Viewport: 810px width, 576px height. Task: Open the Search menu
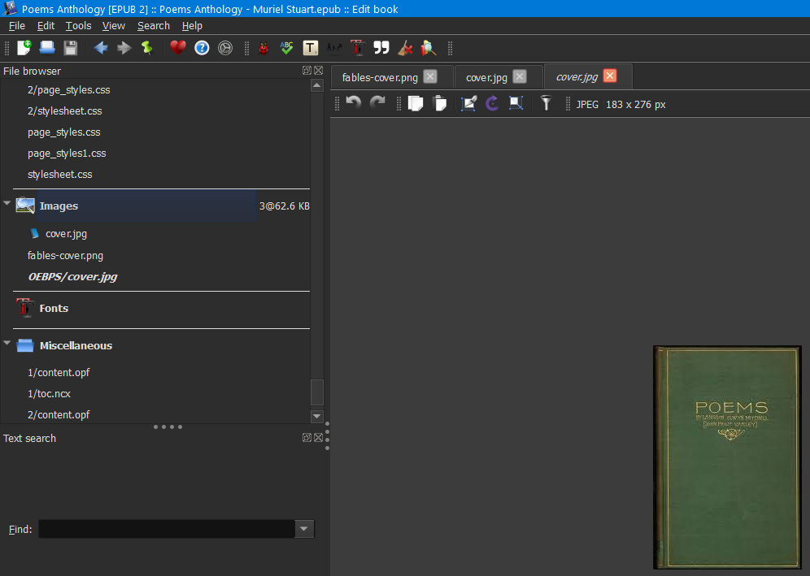click(154, 26)
